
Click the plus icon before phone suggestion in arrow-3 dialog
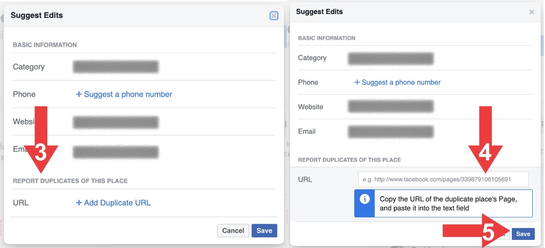(x=79, y=94)
